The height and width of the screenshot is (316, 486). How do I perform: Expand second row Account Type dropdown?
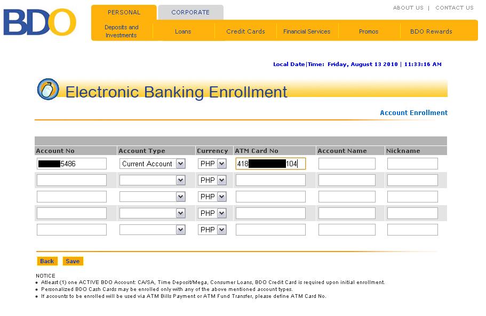180,180
